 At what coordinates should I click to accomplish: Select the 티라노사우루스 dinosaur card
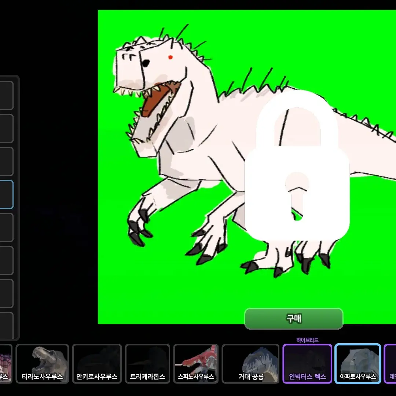(x=42, y=363)
